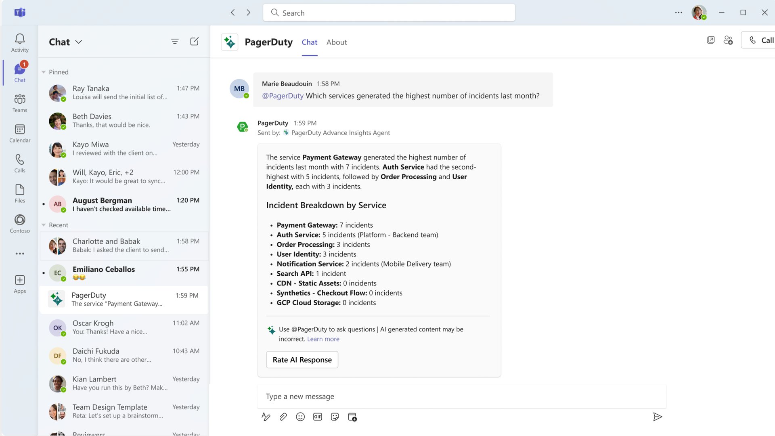Click the PagerDuty bot avatar on its reply
Viewport: 775px width, 436px height.
[x=242, y=127]
